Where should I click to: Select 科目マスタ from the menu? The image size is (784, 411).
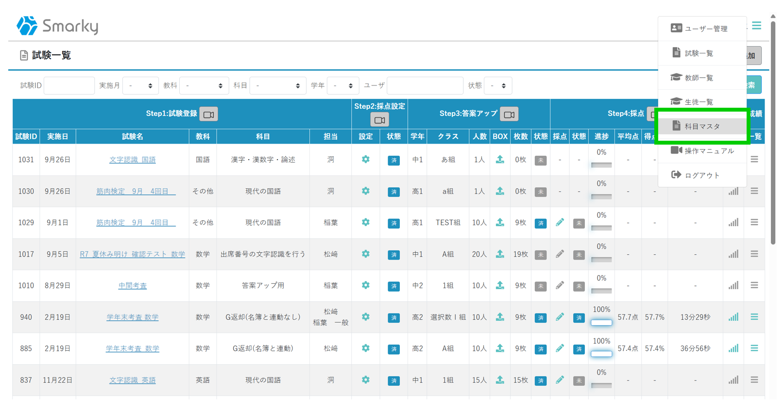(702, 126)
